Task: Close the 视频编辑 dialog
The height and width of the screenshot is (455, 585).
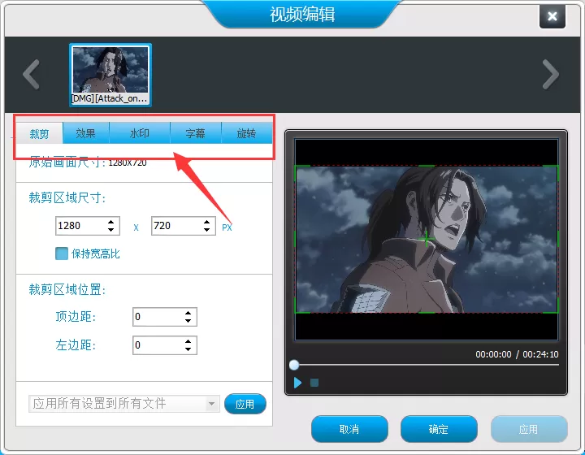Action: [552, 16]
